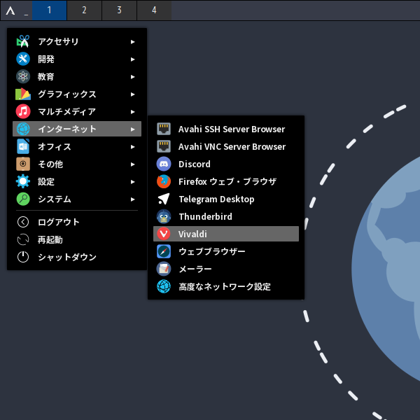Expand the オフィス submenu arrow
420x420 pixels.
[132, 147]
